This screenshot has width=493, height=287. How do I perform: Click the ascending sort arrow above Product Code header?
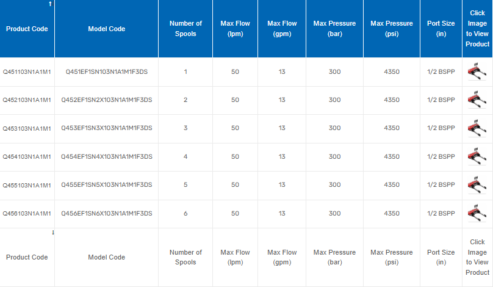pos(50,4)
